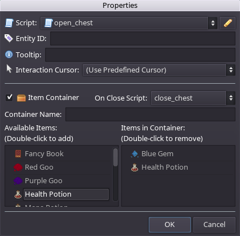Viewport: 240px width, 236px height.
Task: Click the Fancy Book item icon
Action: point(18,154)
